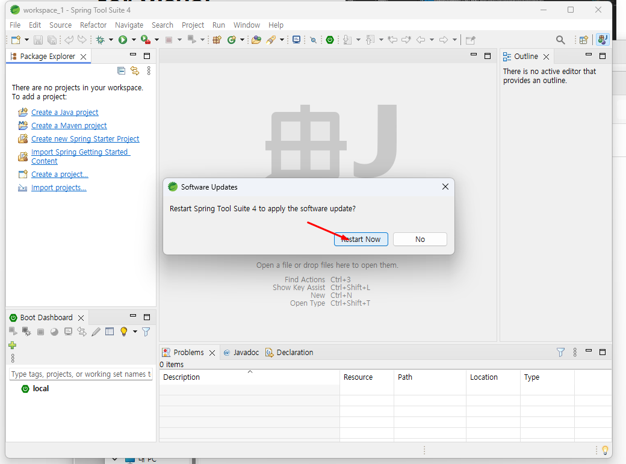The image size is (626, 464).
Task: Click the Run with toolbox (External Tools) icon
Action: click(146, 40)
